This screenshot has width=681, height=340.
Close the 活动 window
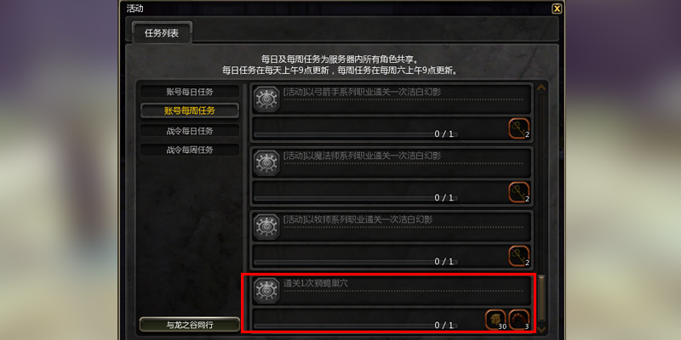[x=557, y=8]
